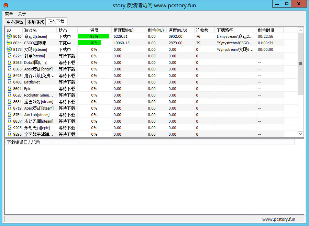Click hourglass icon for Aim Lab[steam] row
The image size is (309, 226).
pyautogui.click(x=10, y=115)
